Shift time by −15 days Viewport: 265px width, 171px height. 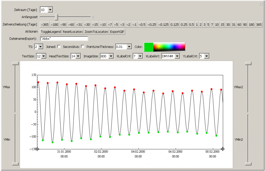(x=95, y=25)
